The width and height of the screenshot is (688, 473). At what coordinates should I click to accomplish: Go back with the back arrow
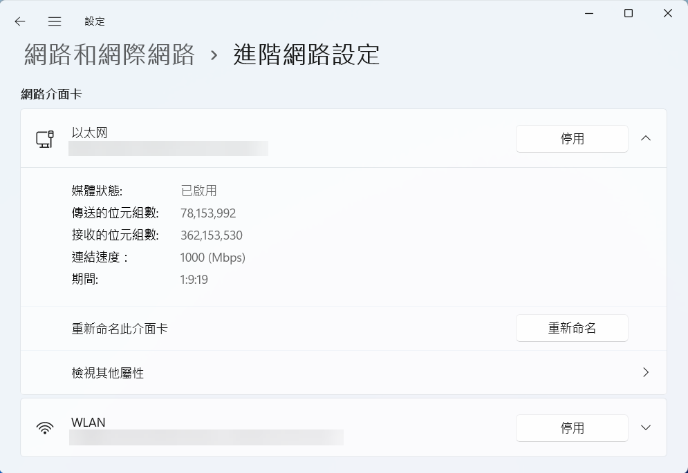tap(20, 21)
